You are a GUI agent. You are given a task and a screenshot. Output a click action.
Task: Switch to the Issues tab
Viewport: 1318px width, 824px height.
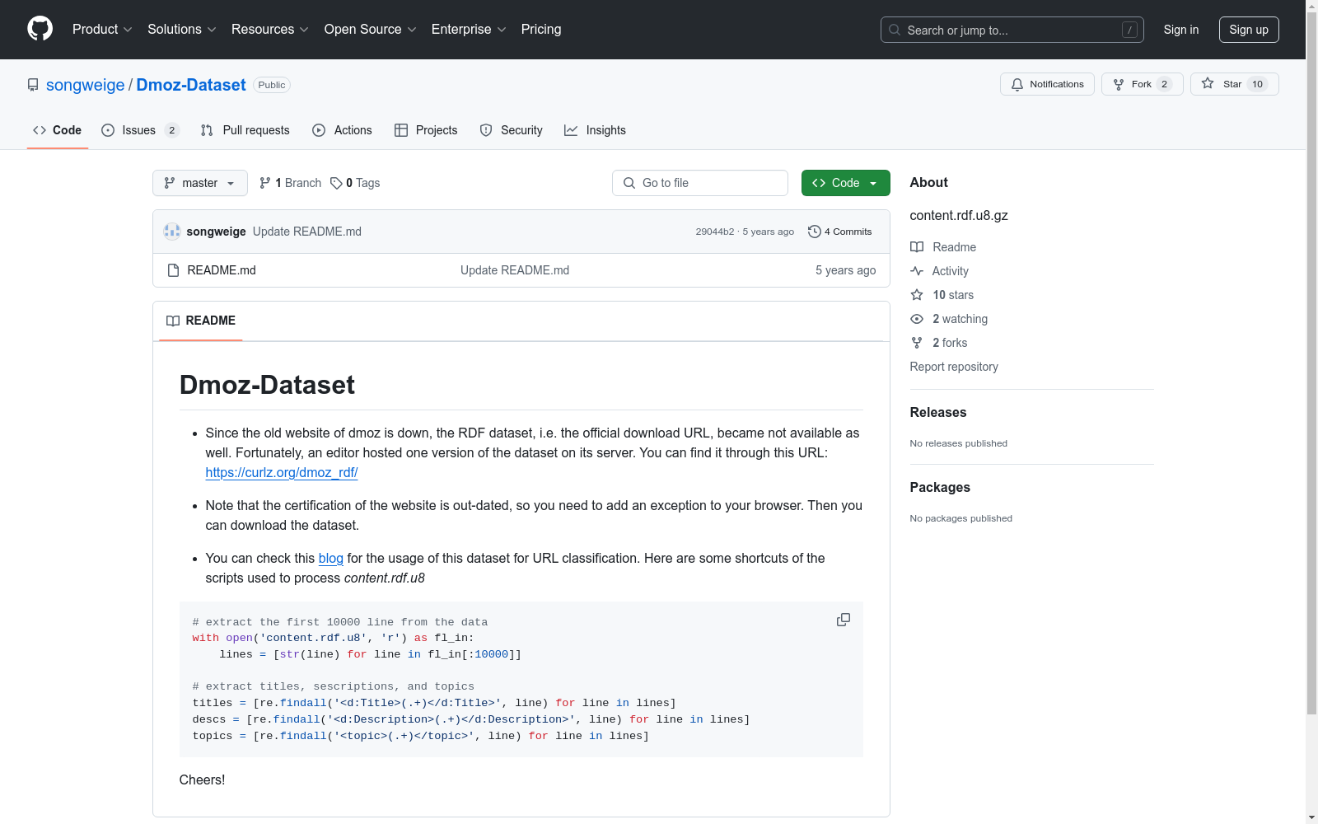pos(140,130)
